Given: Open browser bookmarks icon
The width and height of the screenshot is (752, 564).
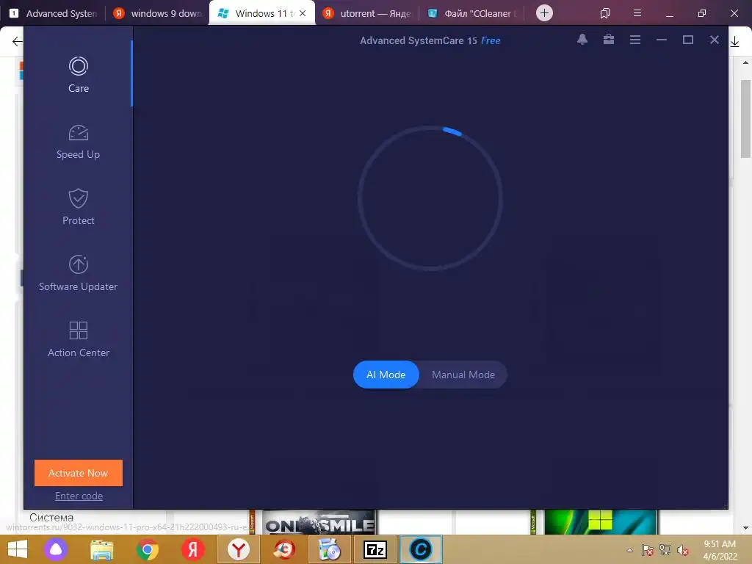Looking at the screenshot, I should click(605, 13).
